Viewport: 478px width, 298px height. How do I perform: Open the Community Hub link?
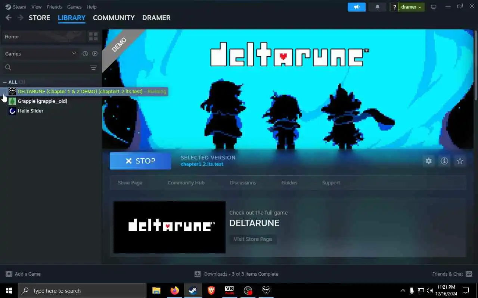tap(186, 183)
